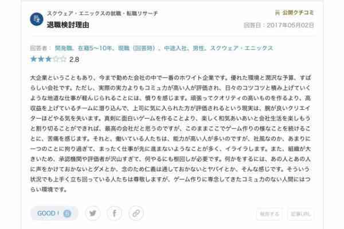This screenshot has width=344, height=229.
Task: Click the 退職検討理由 review title
Action: pos(68,25)
